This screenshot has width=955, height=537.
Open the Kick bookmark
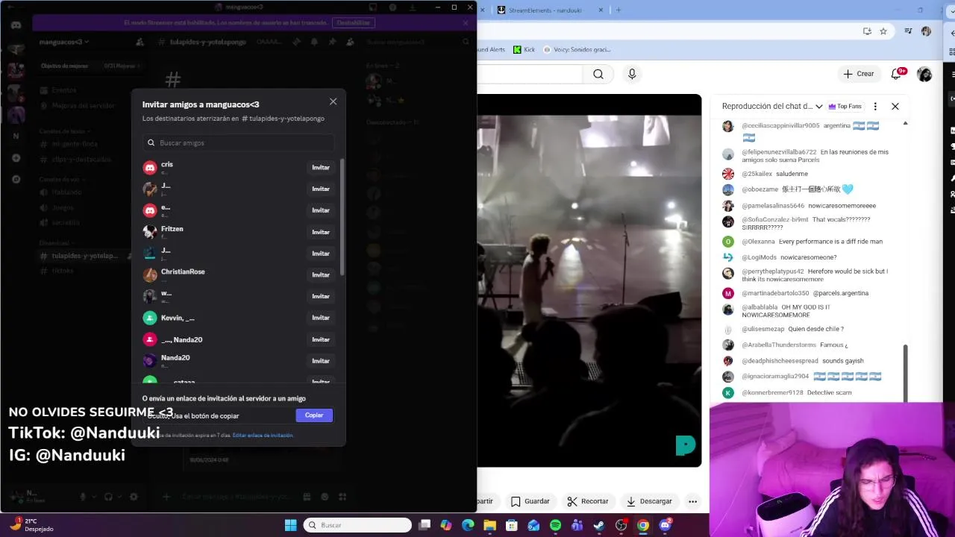click(525, 49)
